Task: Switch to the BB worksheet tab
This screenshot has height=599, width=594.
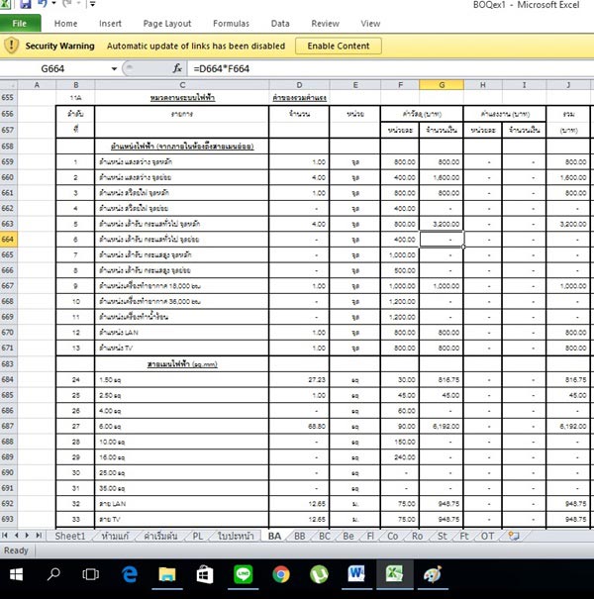Action: (300, 536)
